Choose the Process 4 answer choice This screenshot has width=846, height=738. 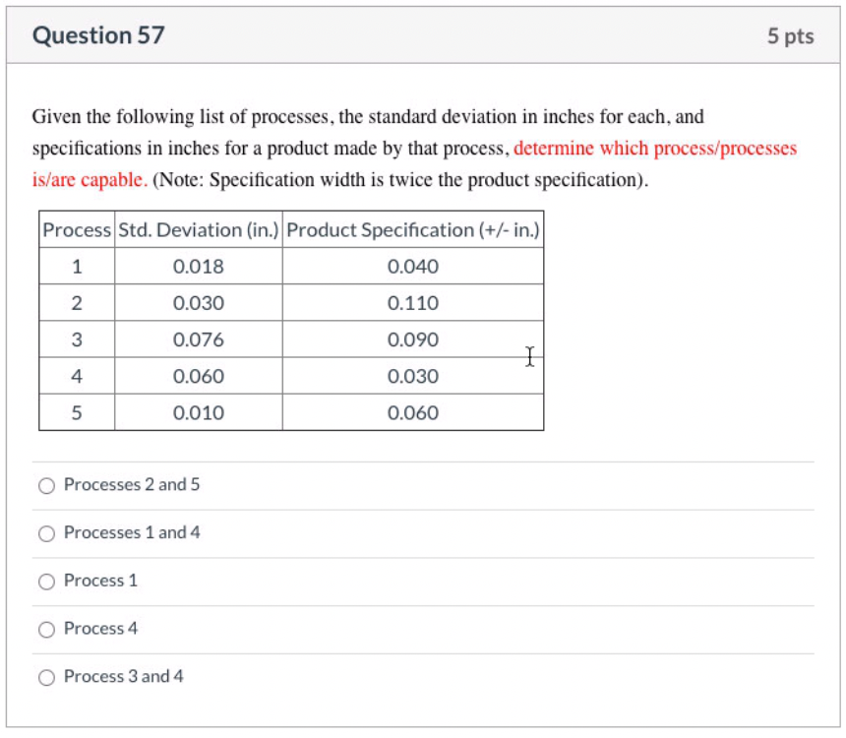[46, 629]
